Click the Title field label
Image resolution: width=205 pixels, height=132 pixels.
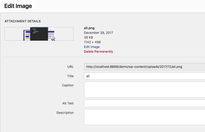70,76
